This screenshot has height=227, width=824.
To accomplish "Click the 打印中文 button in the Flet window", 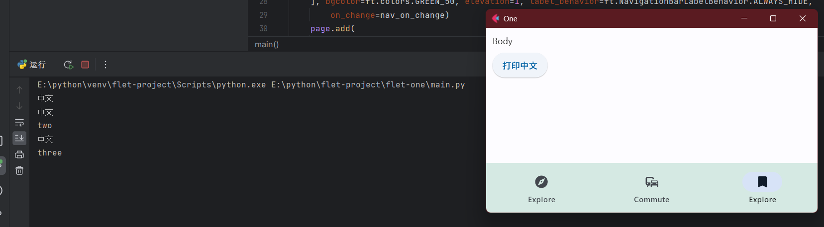I will tap(520, 66).
